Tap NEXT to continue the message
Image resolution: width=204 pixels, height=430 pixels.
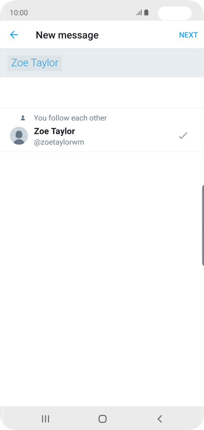click(188, 35)
